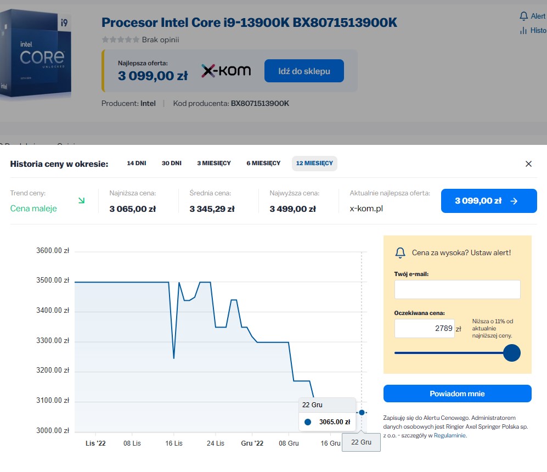
Task: Click the Idź do sklepu button
Action: click(x=304, y=71)
